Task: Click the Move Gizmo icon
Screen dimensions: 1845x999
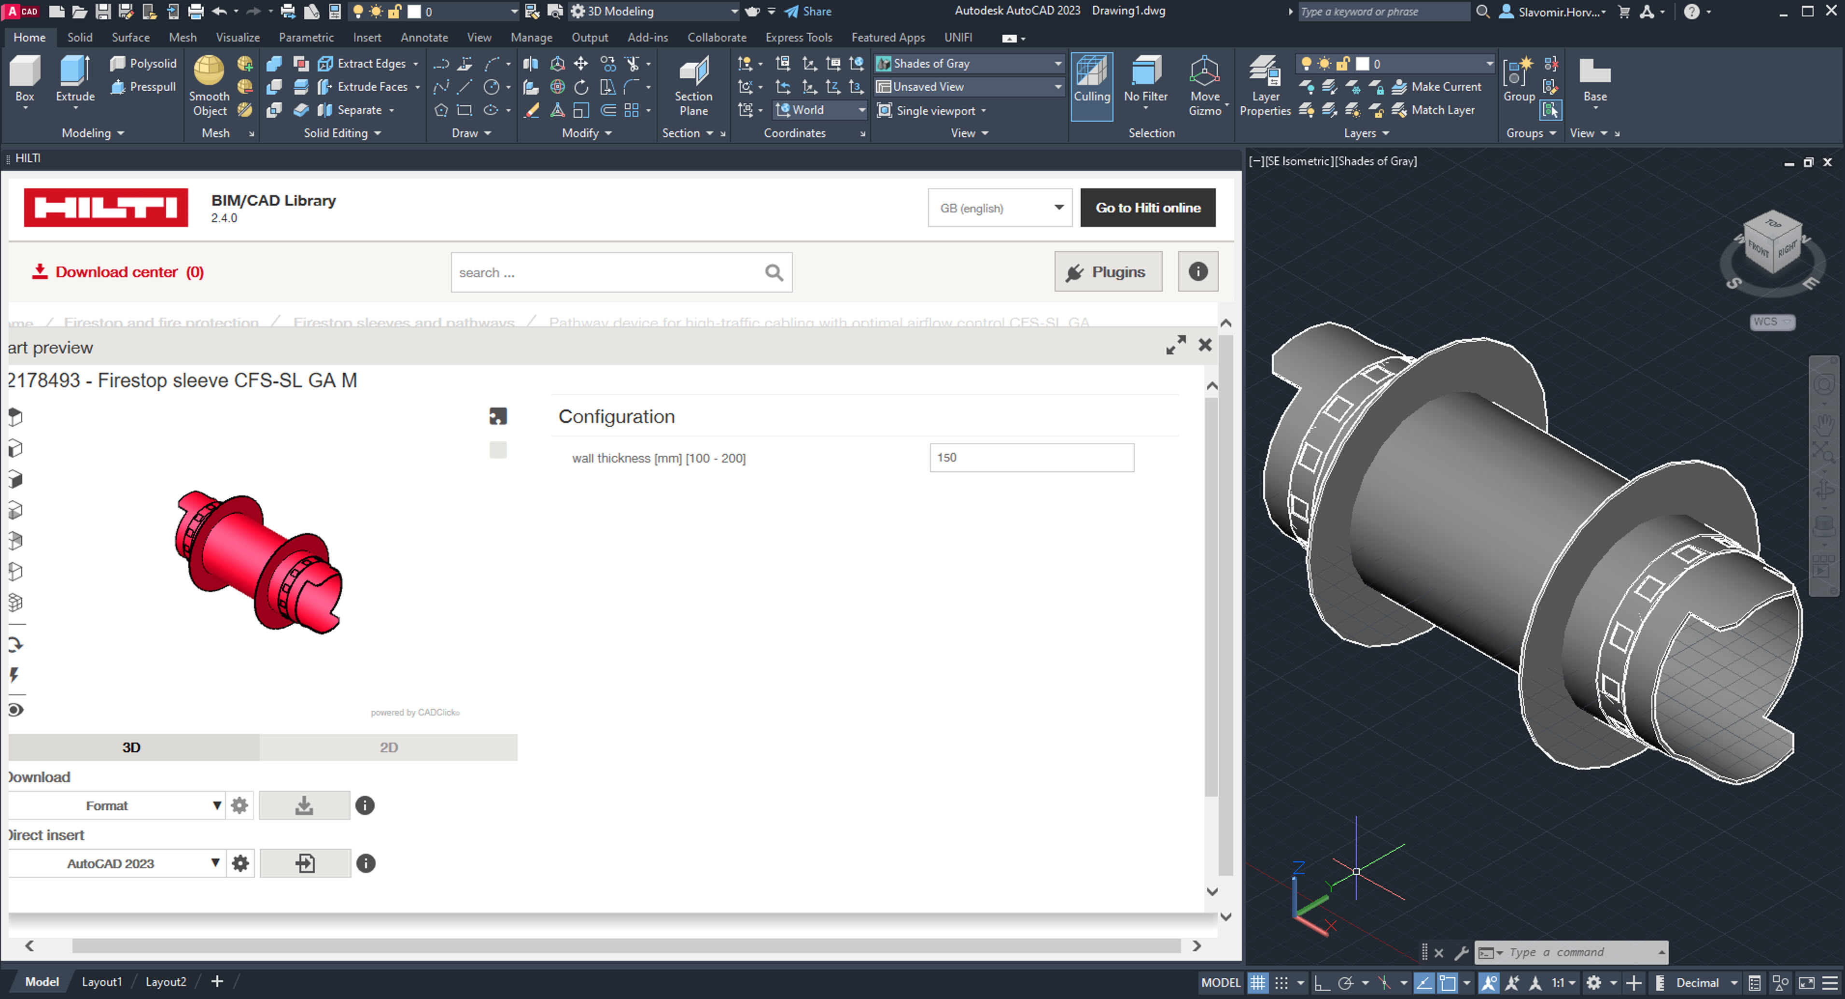Action: click(1204, 71)
